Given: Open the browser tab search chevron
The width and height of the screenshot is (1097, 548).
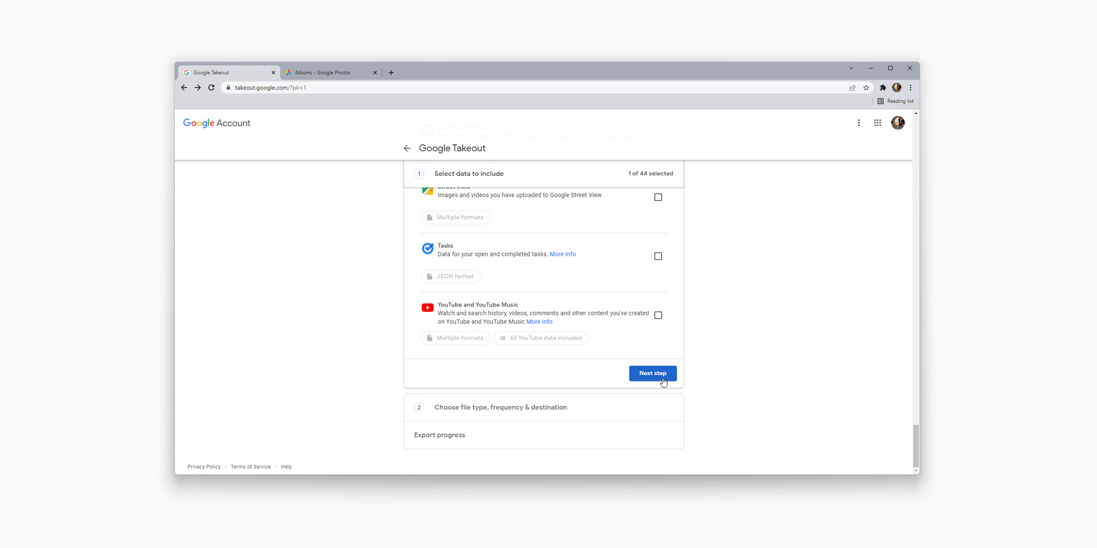Looking at the screenshot, I should (x=851, y=68).
